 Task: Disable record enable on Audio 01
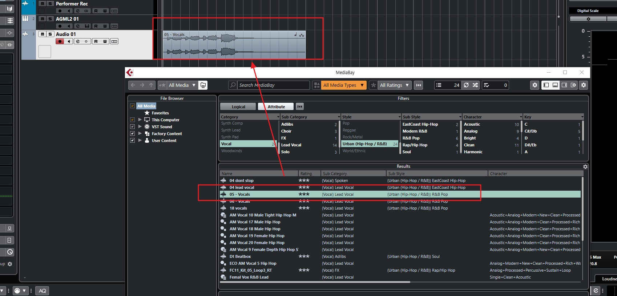click(60, 41)
